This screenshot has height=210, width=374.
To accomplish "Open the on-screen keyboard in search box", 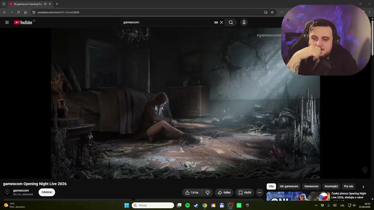I will (x=216, y=22).
